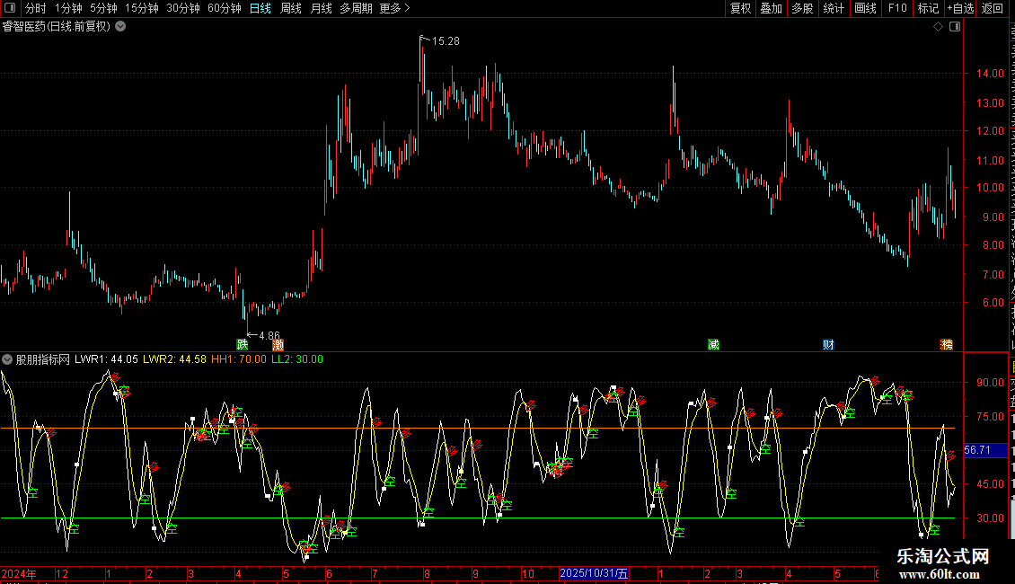The image size is (1015, 584).
Task: Toggle the right info panel icon
Action: [x=955, y=27]
